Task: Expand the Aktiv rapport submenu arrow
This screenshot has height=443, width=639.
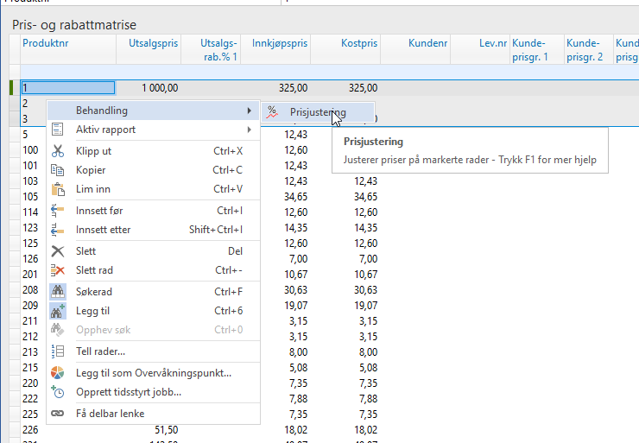Action: pos(249,130)
